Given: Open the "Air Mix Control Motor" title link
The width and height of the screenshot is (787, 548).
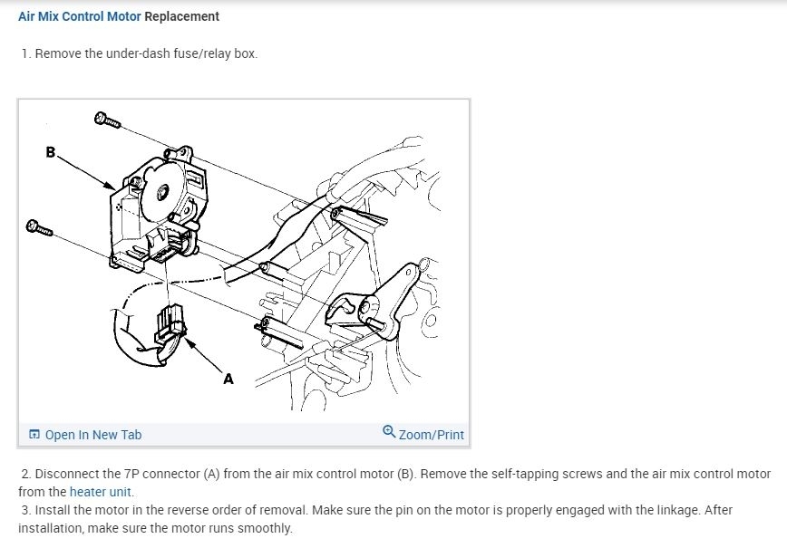Looking at the screenshot, I should pos(79,16).
